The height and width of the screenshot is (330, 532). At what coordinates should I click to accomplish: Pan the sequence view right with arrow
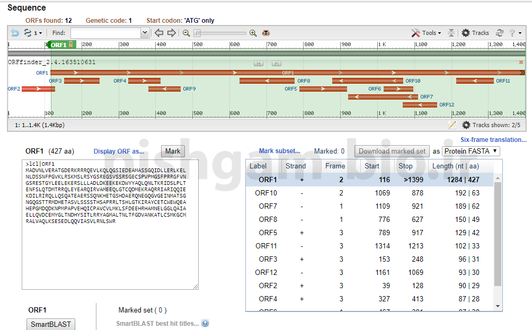click(171, 33)
